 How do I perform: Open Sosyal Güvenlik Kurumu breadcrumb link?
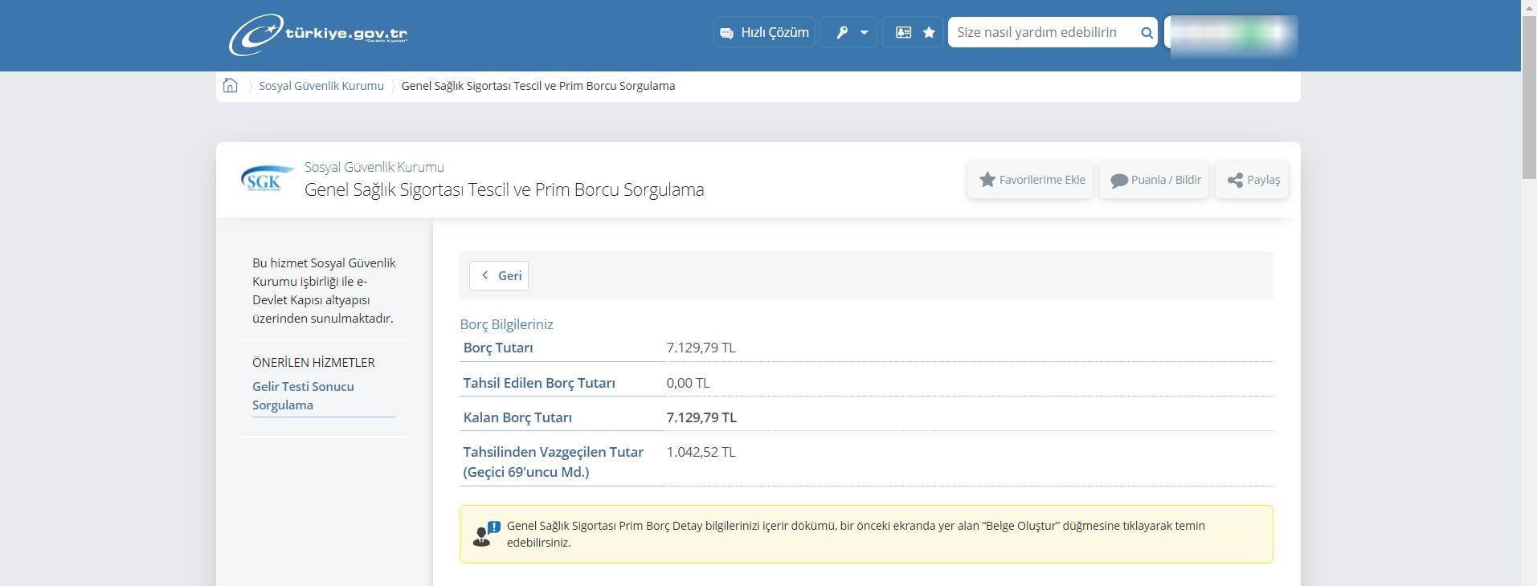[321, 86]
